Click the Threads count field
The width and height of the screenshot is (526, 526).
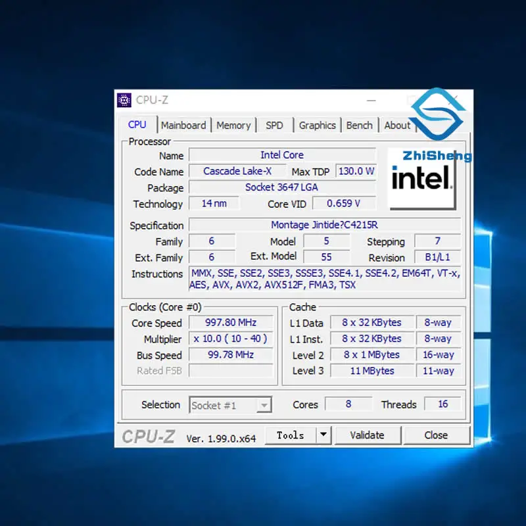tap(442, 404)
